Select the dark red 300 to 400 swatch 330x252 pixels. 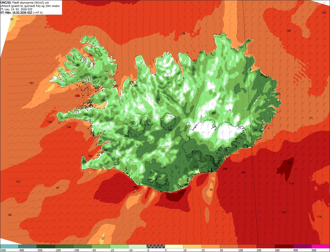tap(284, 246)
